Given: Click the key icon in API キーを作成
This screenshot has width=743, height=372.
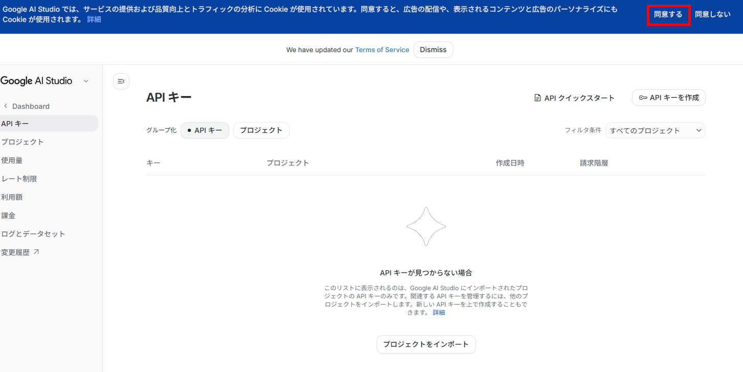Looking at the screenshot, I should 643,98.
